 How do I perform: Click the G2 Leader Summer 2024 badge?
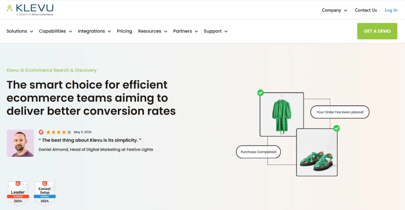coord(18,193)
